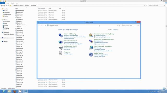Image resolution: width=167 pixels, height=93 pixels.
Task: Sort files by Name column header
Action: tap(17, 8)
